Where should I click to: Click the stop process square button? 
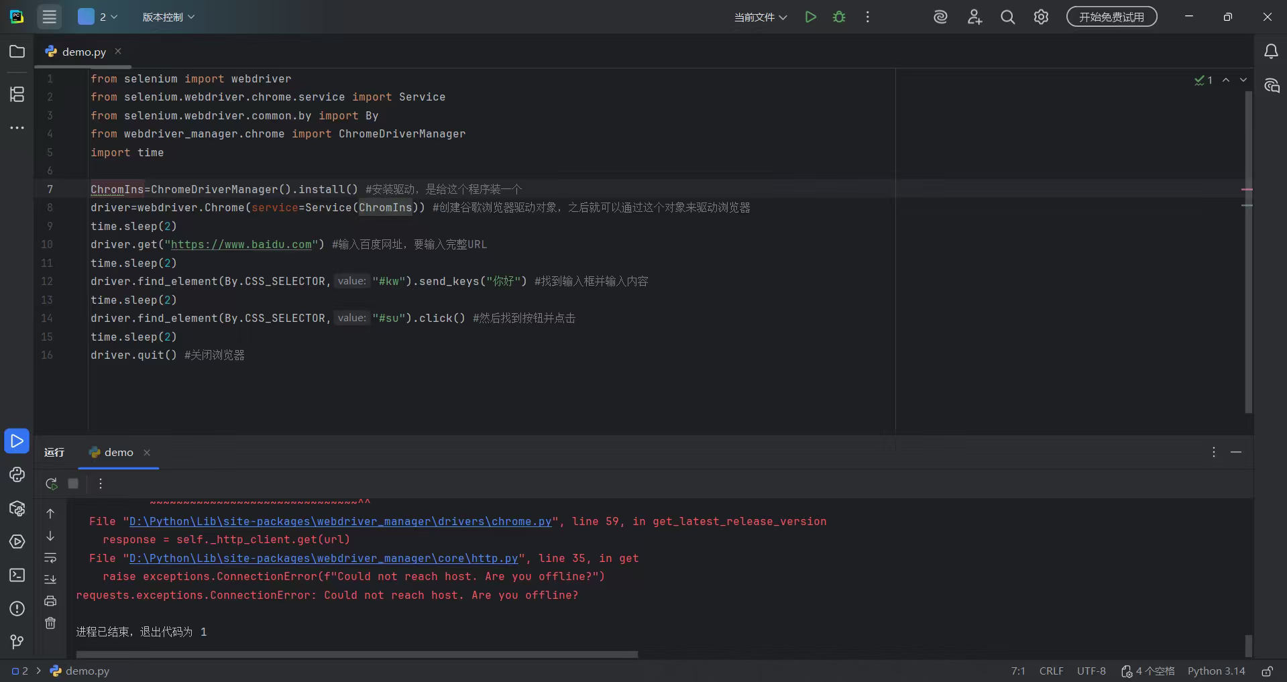point(73,484)
